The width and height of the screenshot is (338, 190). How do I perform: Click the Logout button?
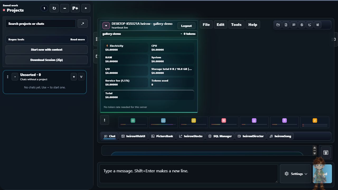(186, 26)
